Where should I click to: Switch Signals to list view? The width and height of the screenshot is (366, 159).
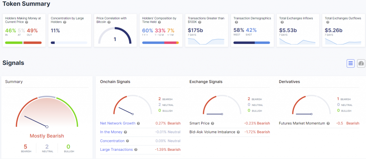[351, 63]
